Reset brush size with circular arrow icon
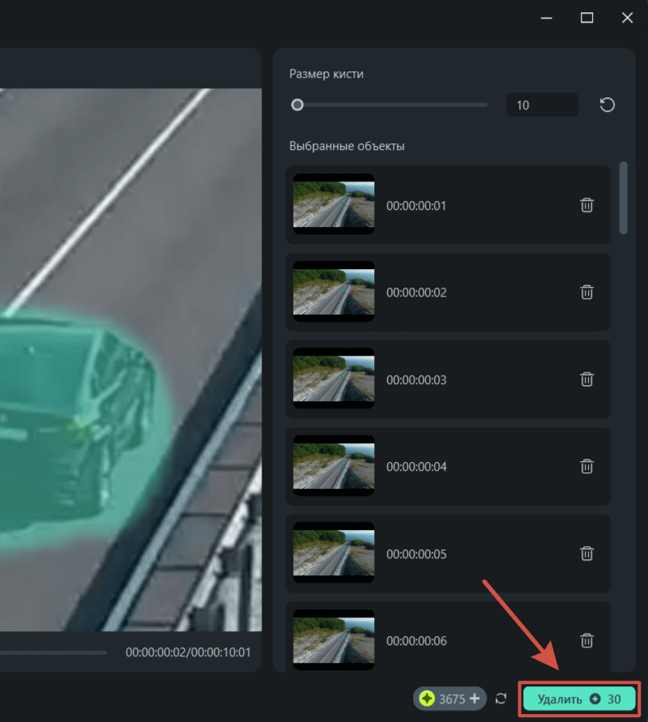The height and width of the screenshot is (722, 648). click(x=607, y=105)
